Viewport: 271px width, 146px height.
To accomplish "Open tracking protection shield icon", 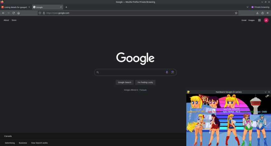I will coord(40,13).
